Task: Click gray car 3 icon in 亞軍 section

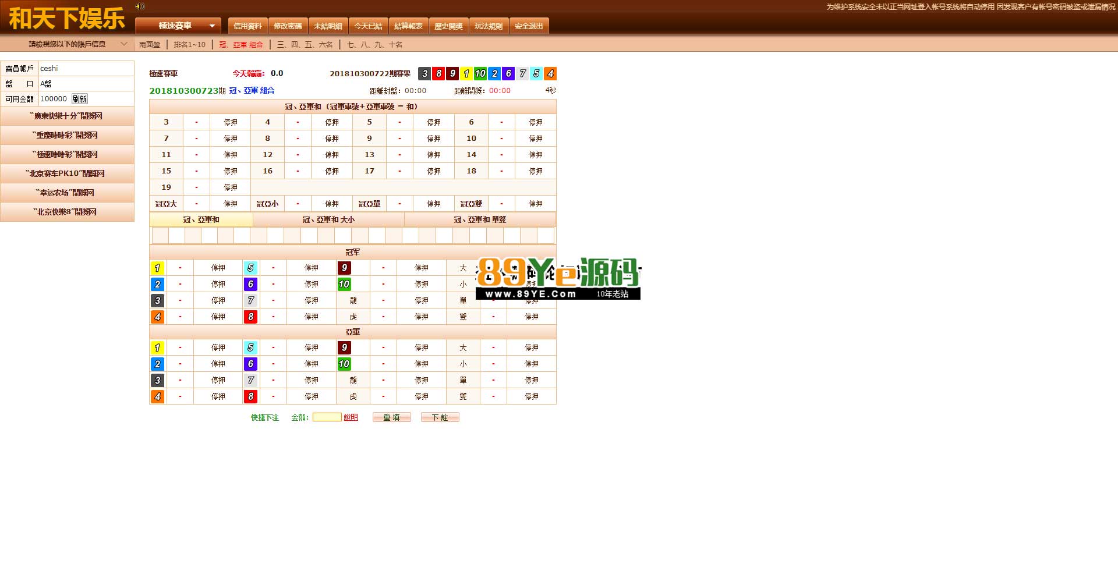Action: pos(157,380)
